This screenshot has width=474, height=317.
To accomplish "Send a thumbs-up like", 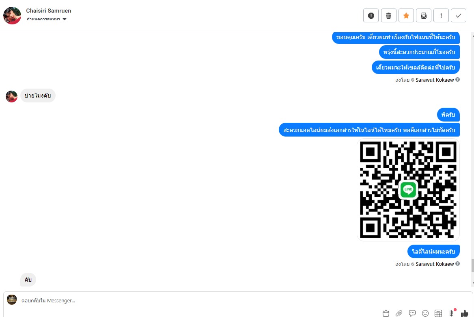I will pos(465,313).
